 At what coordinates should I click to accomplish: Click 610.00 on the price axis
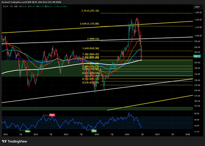[x=197, y=96]
